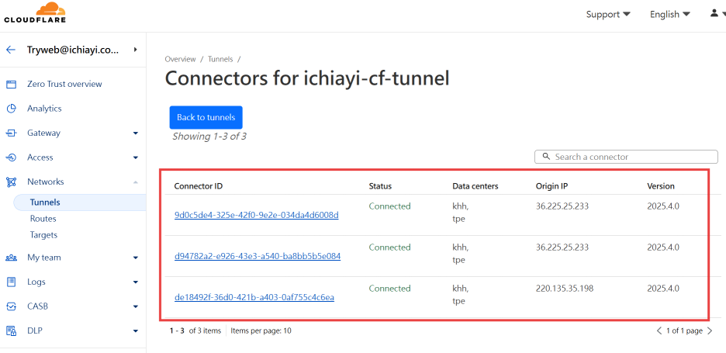Click origin IP 36.225.25.233 in the 9d0c5de4 row

pos(562,206)
